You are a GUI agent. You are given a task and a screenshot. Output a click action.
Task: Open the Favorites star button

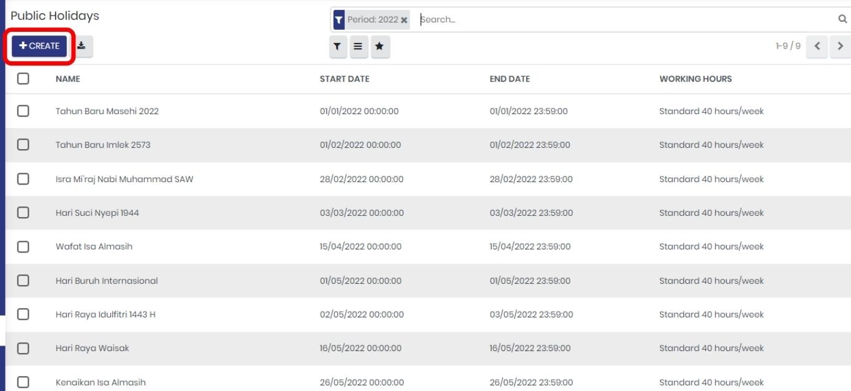[380, 47]
